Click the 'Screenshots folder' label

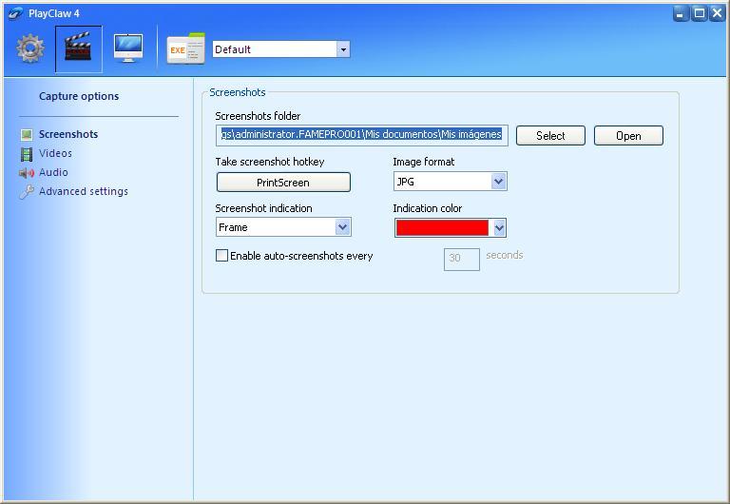point(258,116)
